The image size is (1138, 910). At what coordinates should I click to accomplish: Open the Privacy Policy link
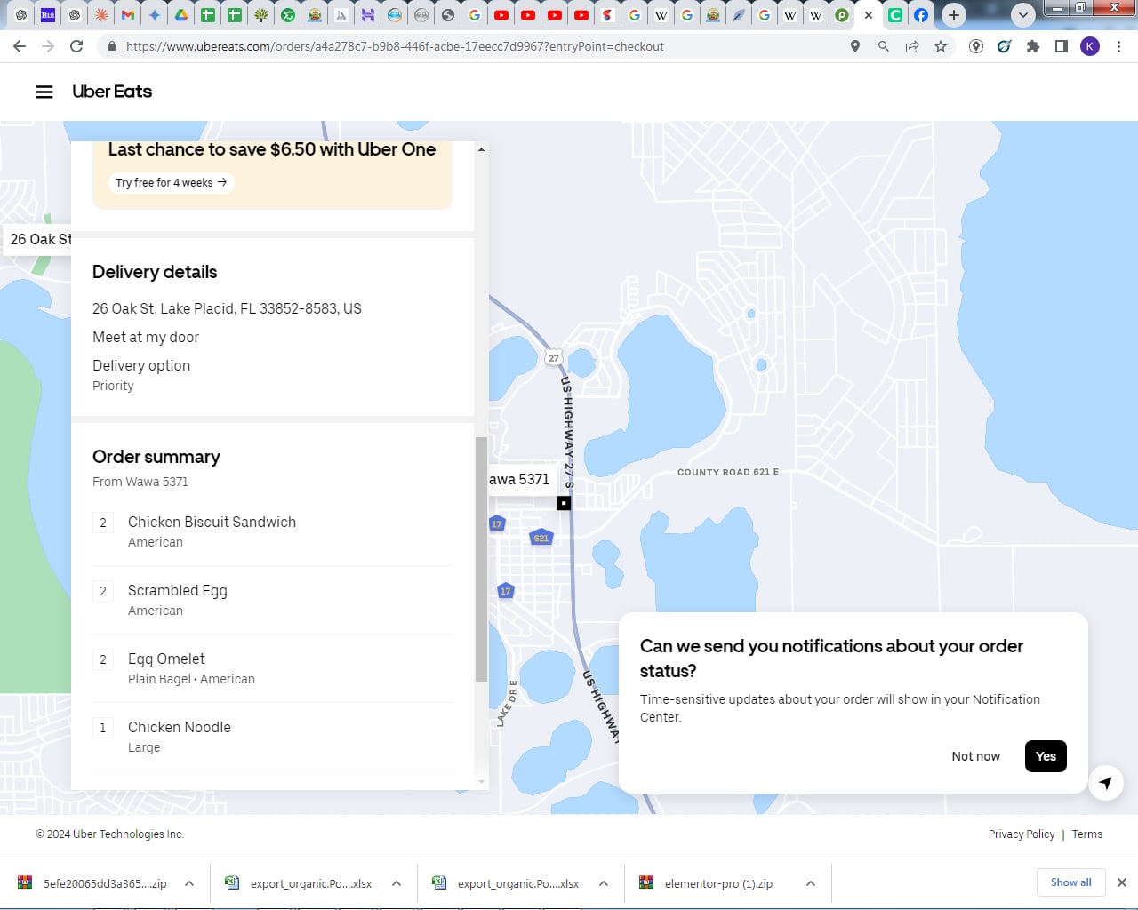pyautogui.click(x=1021, y=834)
